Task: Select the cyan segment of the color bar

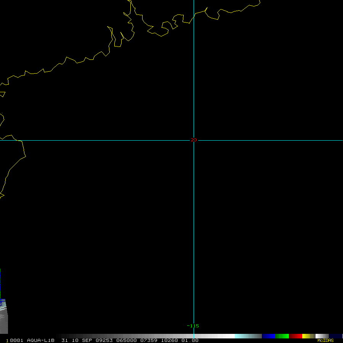Action: (248, 336)
